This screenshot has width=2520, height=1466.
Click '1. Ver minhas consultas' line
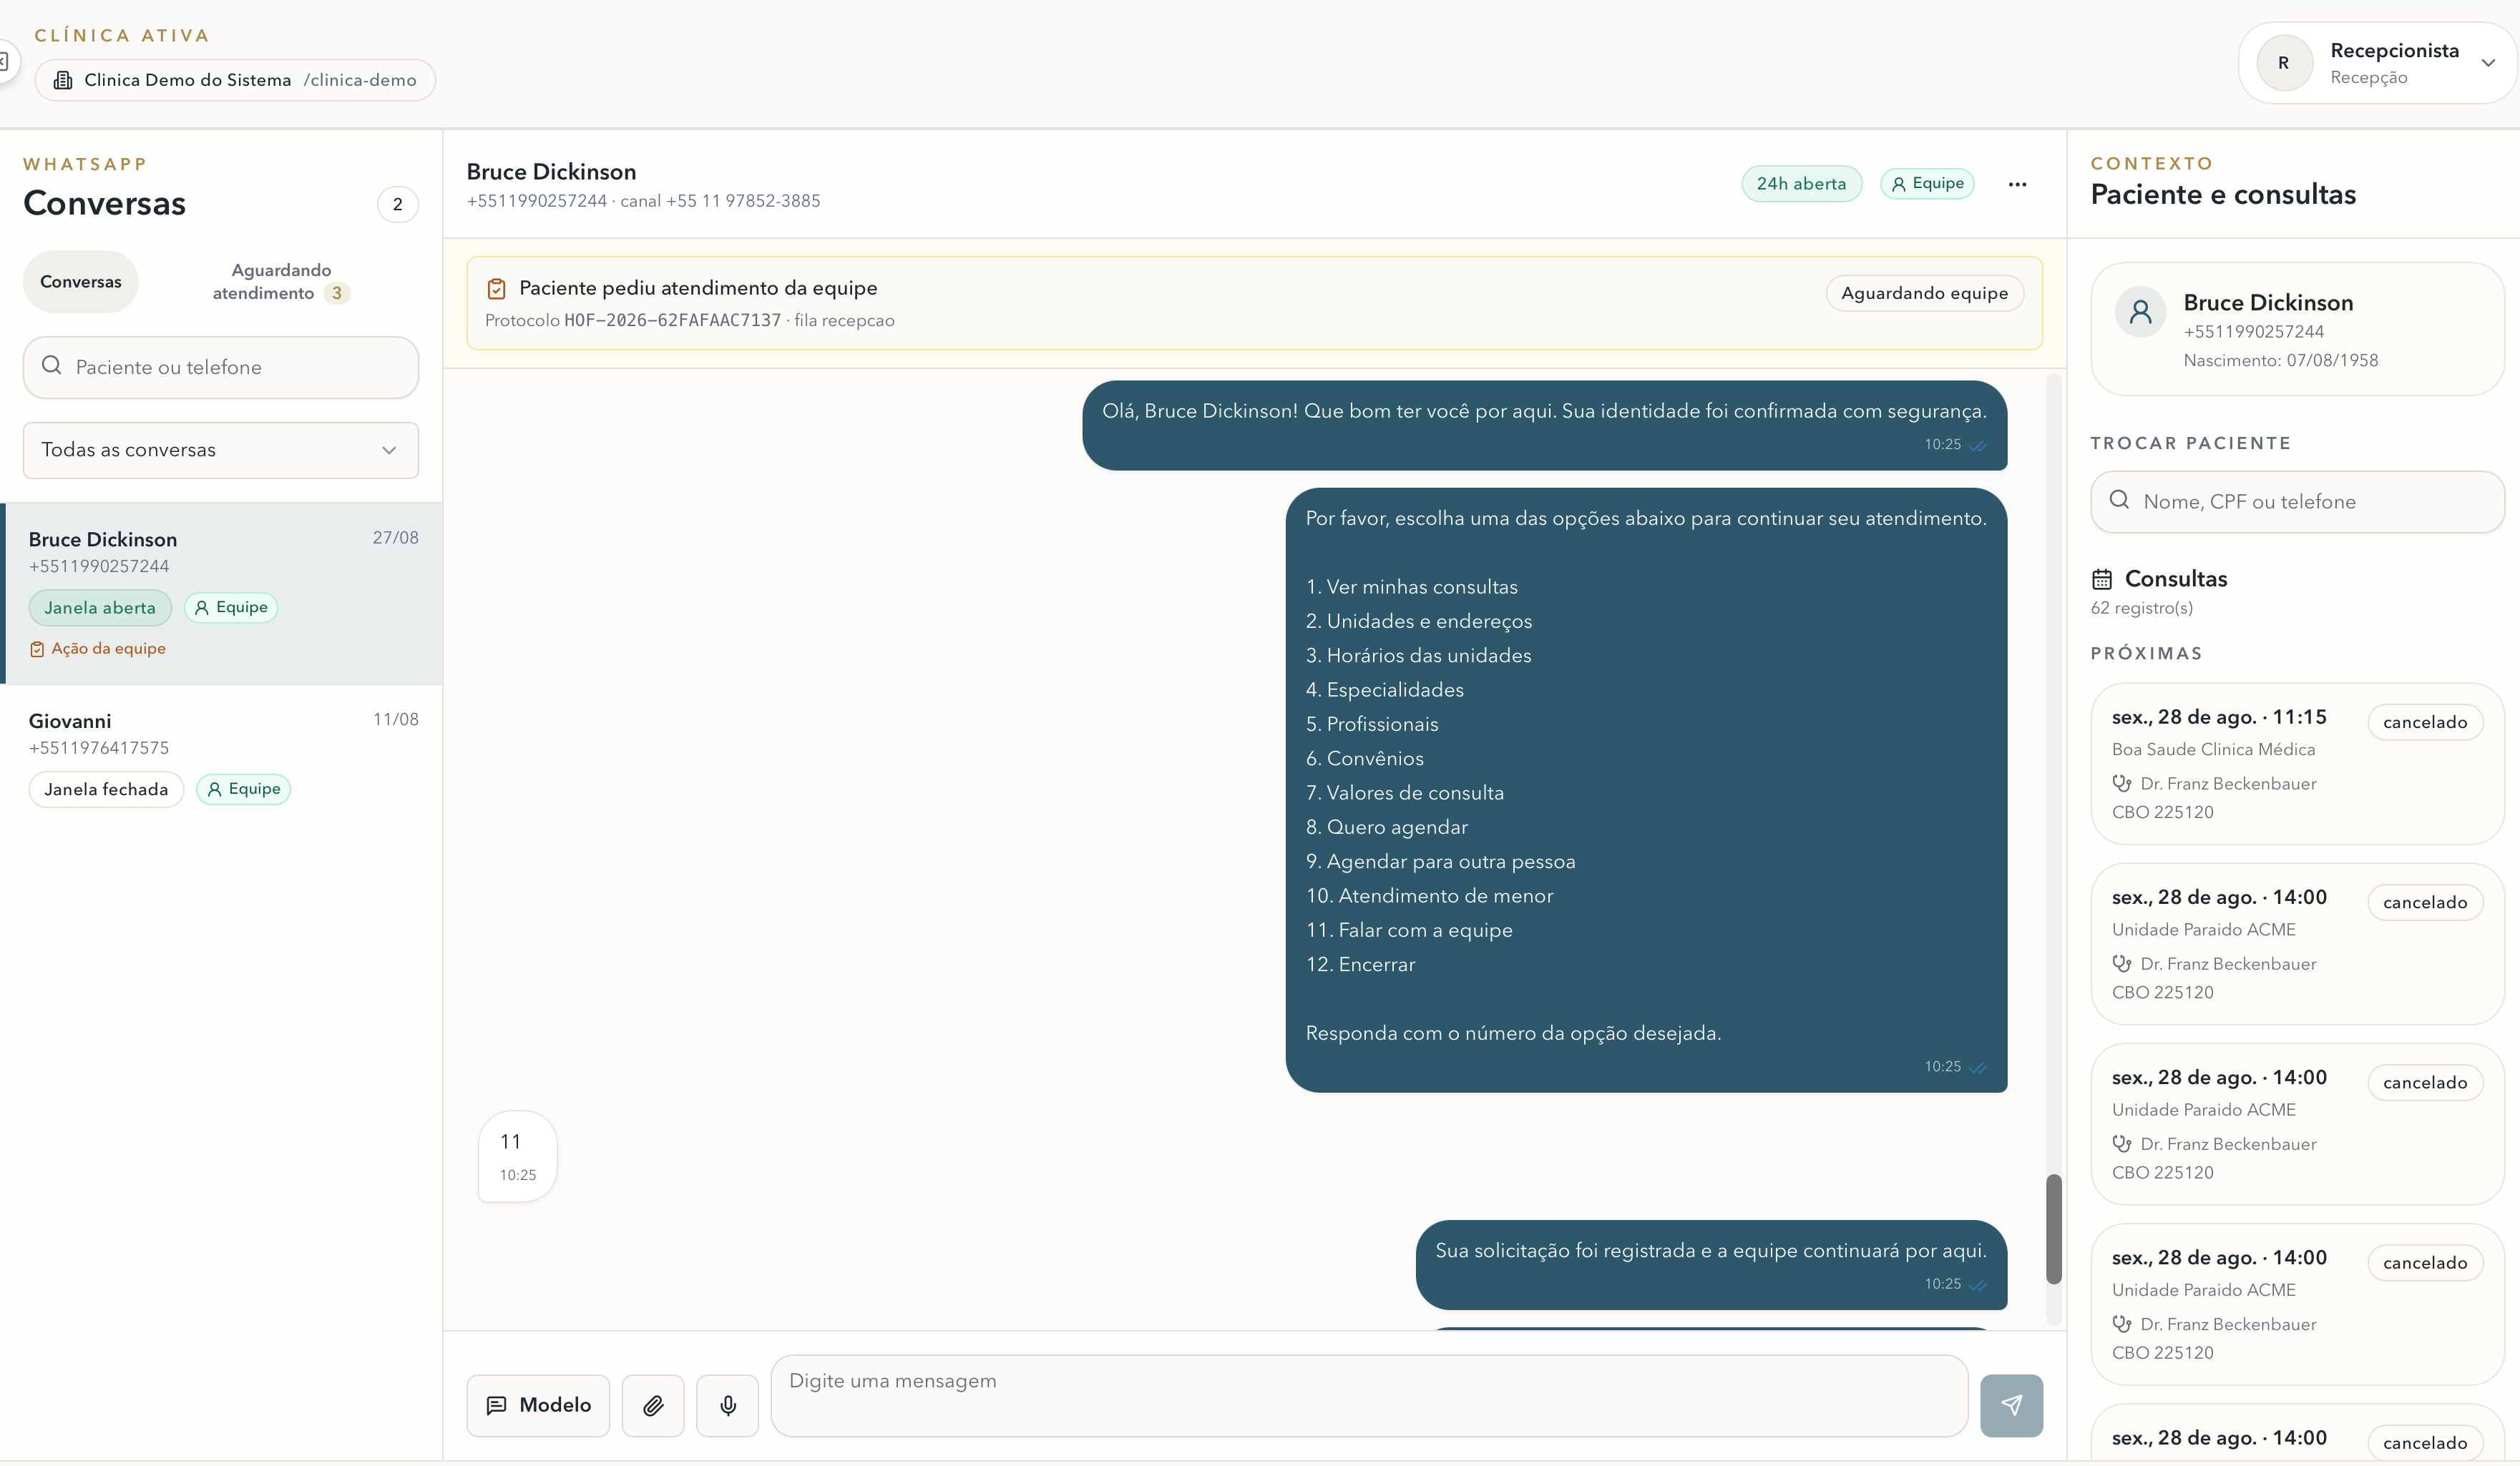pos(1411,588)
